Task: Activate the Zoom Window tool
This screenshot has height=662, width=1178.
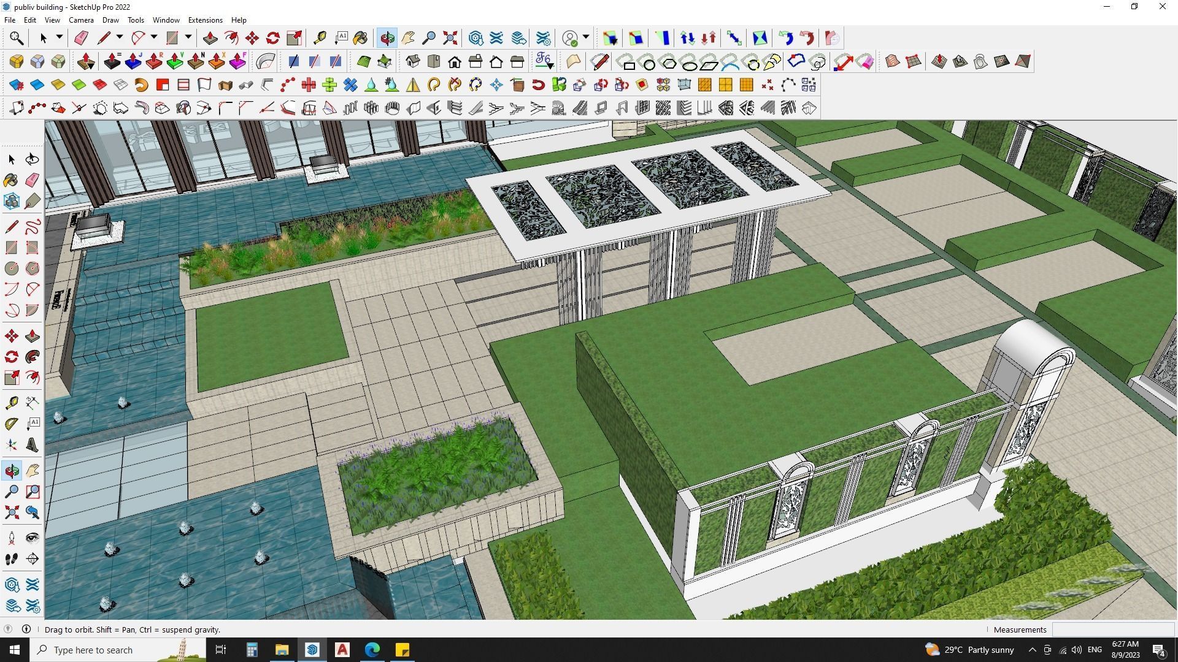Action: (33, 492)
